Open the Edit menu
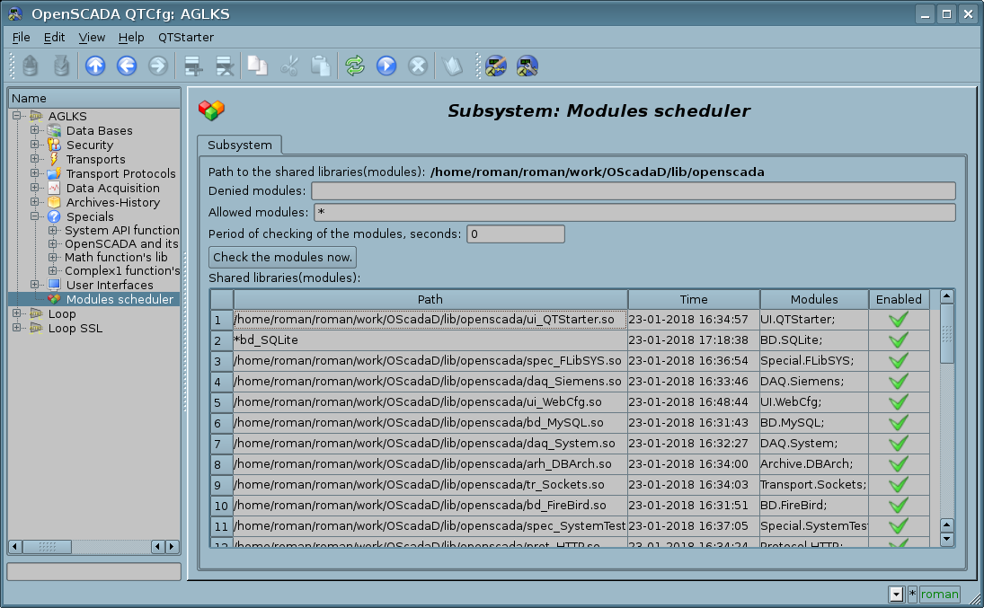Image resolution: width=984 pixels, height=608 pixels. coord(54,38)
